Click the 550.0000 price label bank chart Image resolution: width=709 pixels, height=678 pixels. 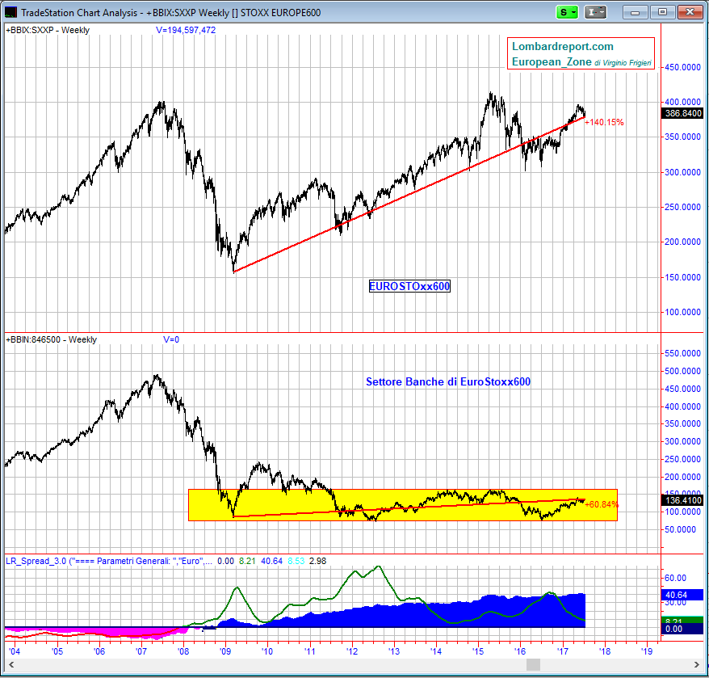pos(683,353)
